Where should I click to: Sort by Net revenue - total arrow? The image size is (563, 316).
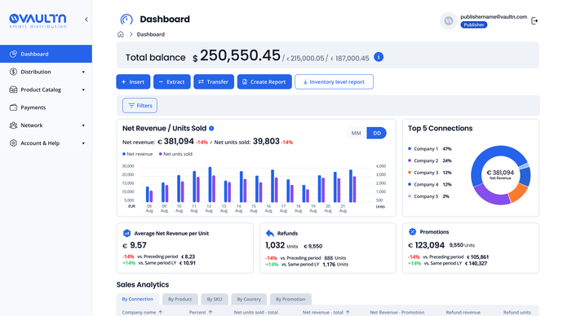point(348,313)
